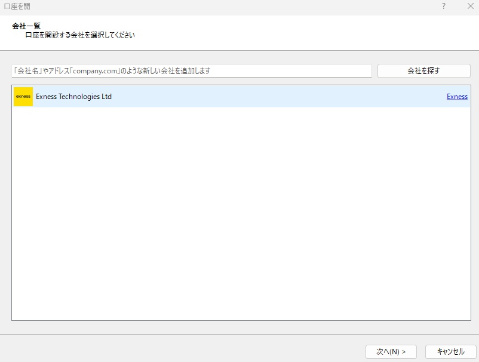Open the Exness hyperlink
The width and height of the screenshot is (479, 362).
pyautogui.click(x=457, y=97)
